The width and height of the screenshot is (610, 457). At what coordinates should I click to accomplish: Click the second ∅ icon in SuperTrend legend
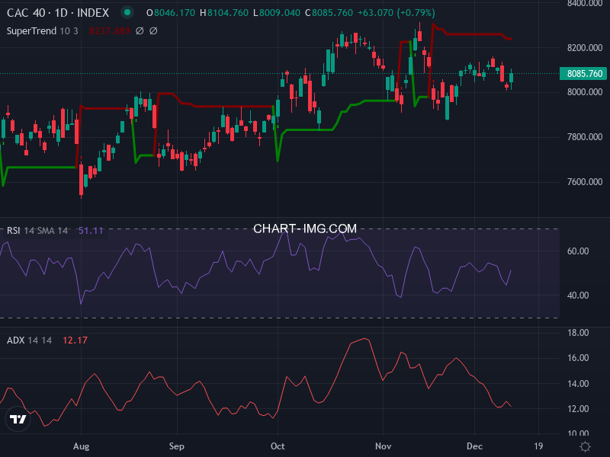(152, 31)
